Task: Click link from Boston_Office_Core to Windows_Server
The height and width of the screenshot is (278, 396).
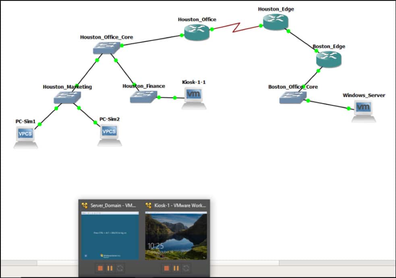Action: [x=328, y=105]
